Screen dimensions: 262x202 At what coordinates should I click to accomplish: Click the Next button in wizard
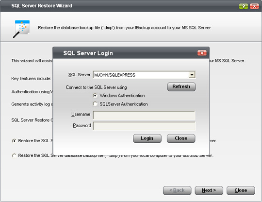(x=209, y=190)
